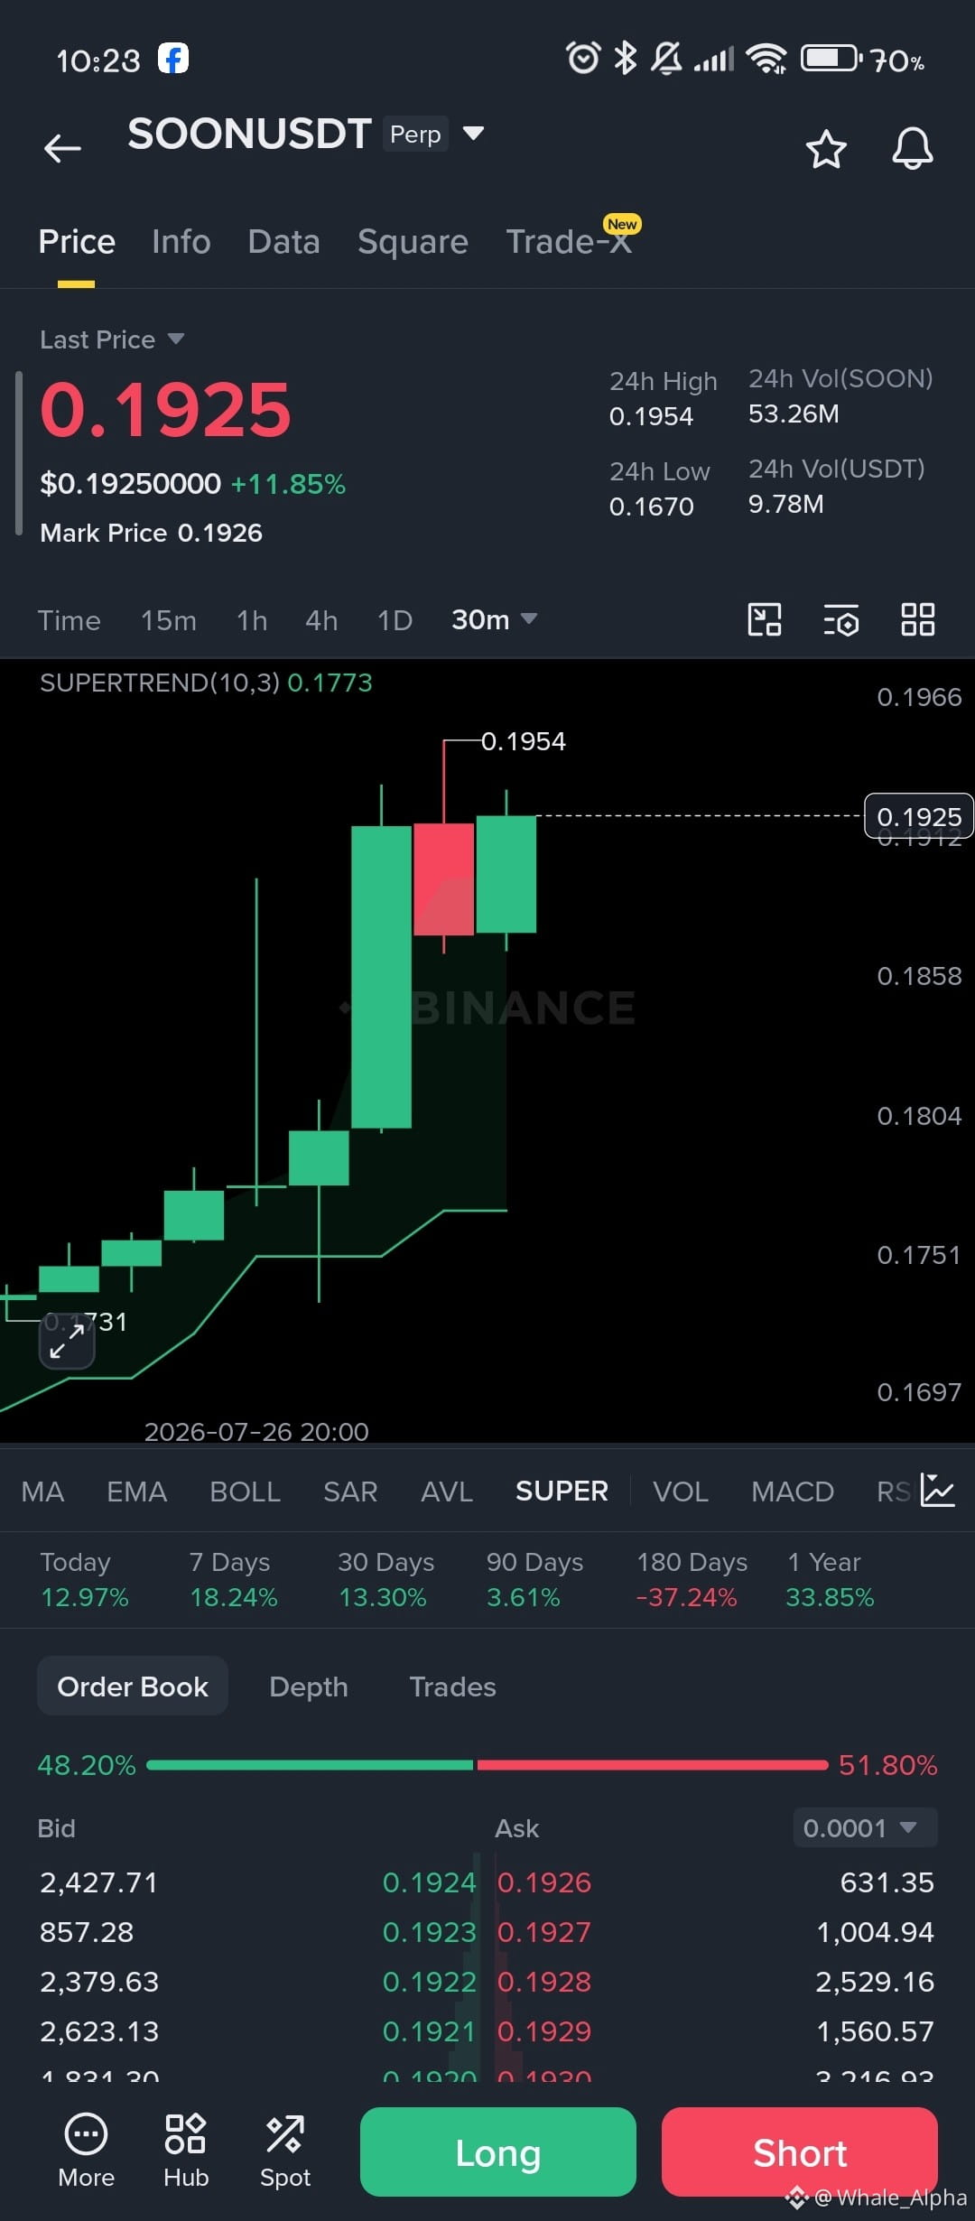Select ask price 0.1927
The height and width of the screenshot is (2221, 975).
(x=544, y=1932)
